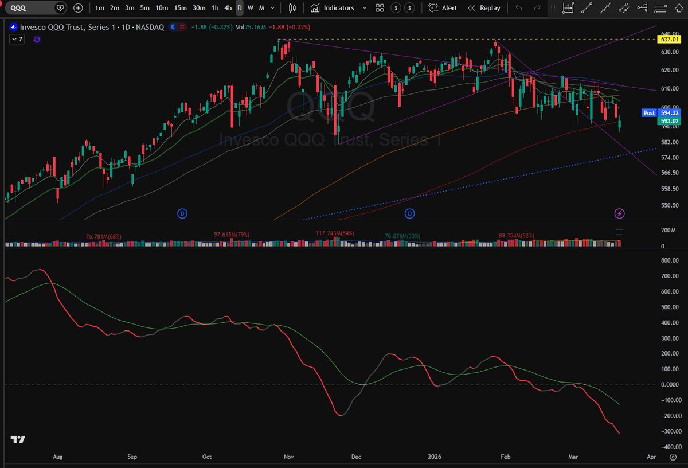The height and width of the screenshot is (468, 688).
Task: Switch to the 4h timeframe
Action: tap(228, 8)
